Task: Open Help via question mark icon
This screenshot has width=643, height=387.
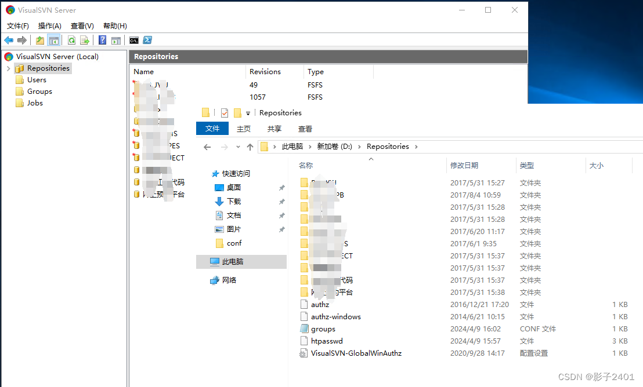Action: click(103, 40)
